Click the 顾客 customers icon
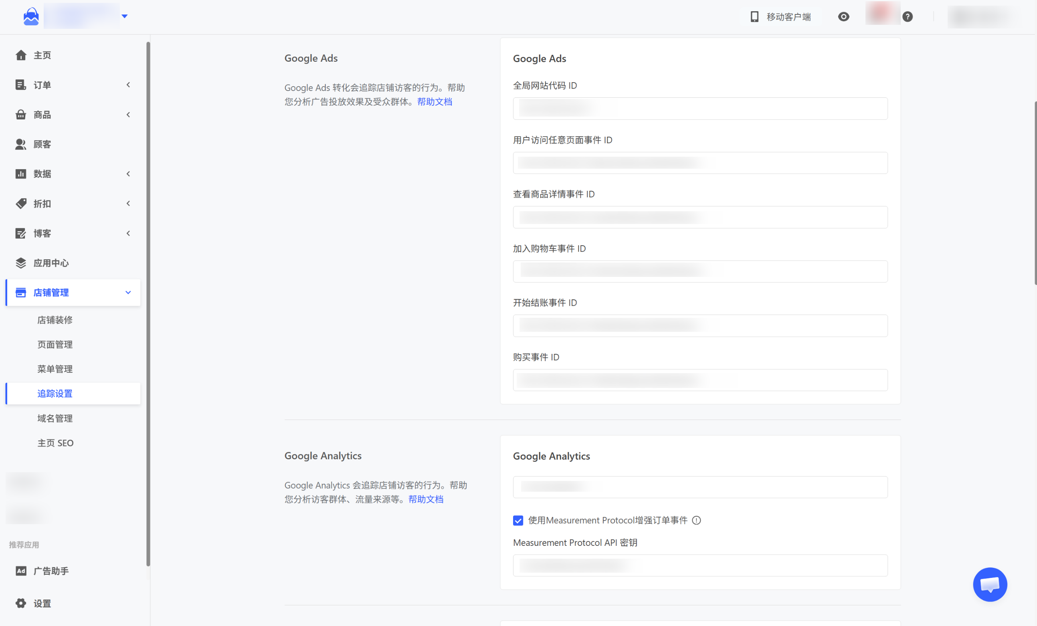The width and height of the screenshot is (1037, 626). click(21, 144)
